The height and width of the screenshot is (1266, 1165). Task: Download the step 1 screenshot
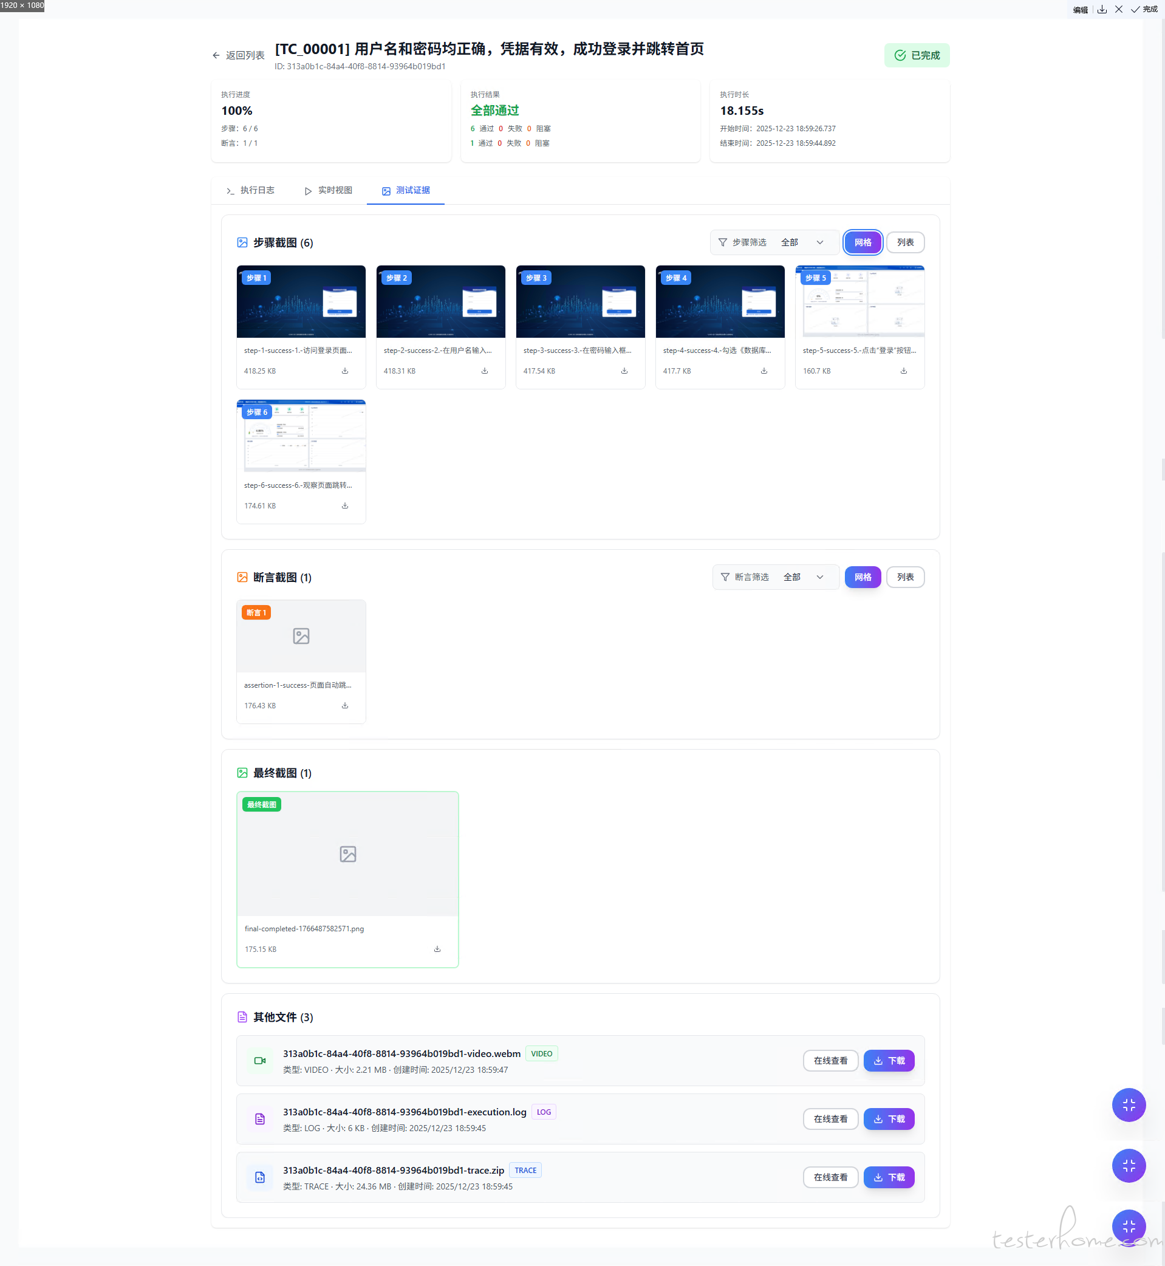pos(345,371)
